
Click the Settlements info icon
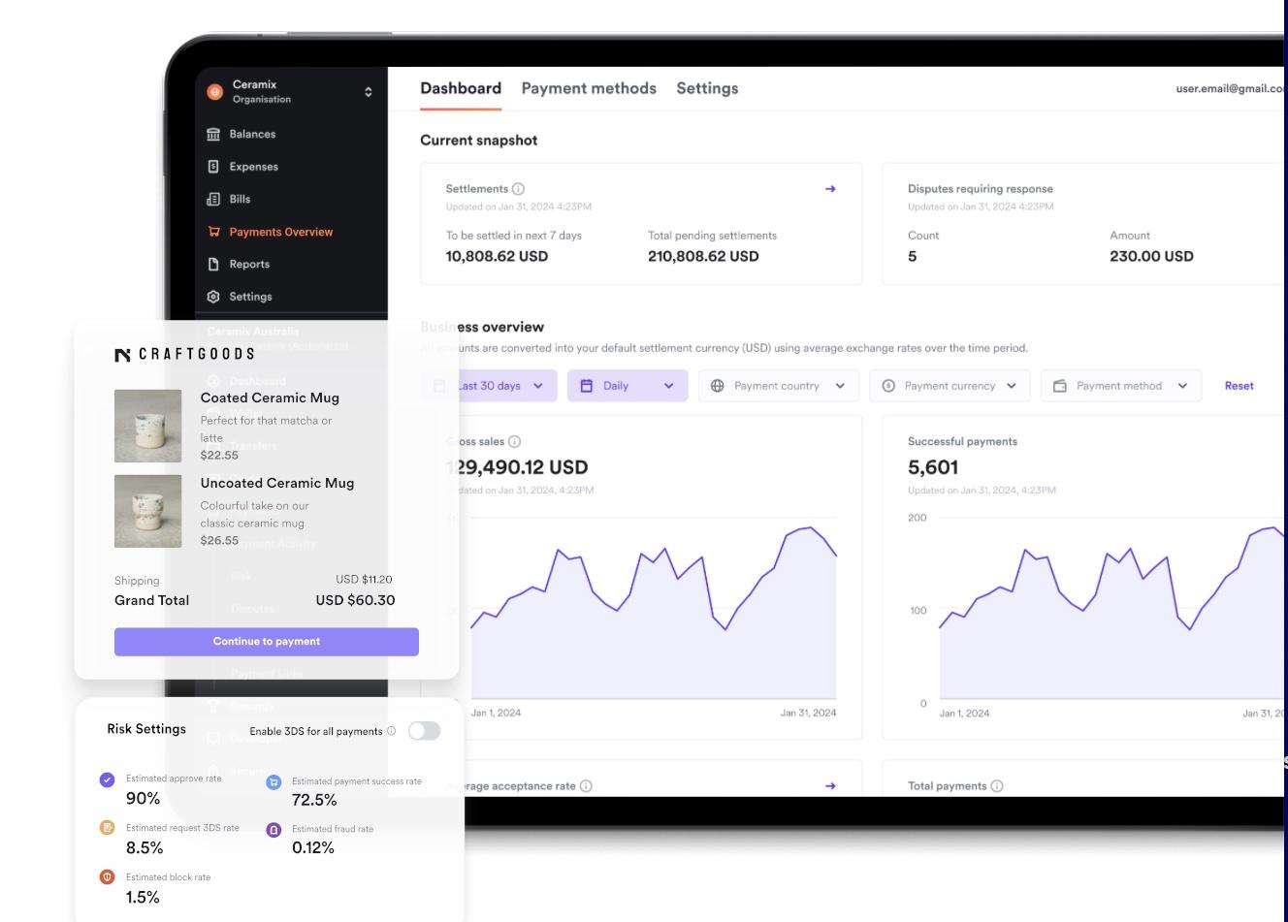pyautogui.click(x=518, y=189)
